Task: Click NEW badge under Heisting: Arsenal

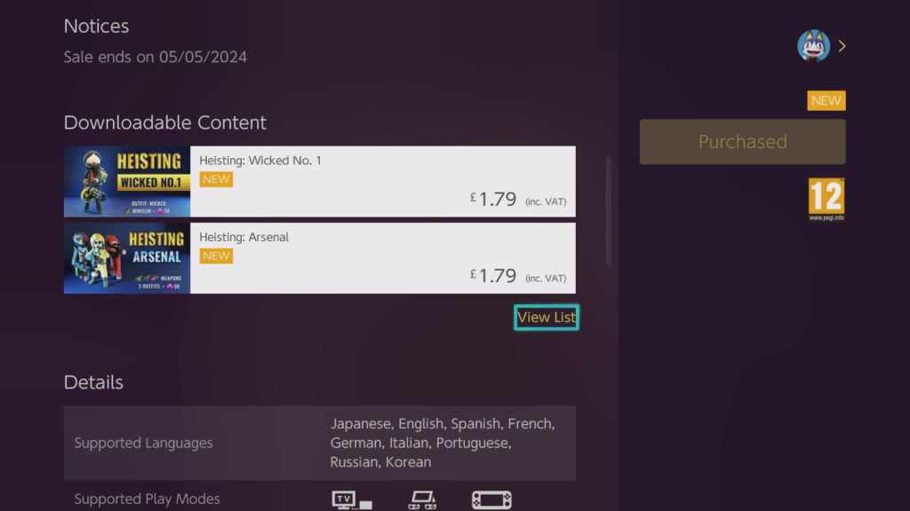Action: [x=216, y=255]
